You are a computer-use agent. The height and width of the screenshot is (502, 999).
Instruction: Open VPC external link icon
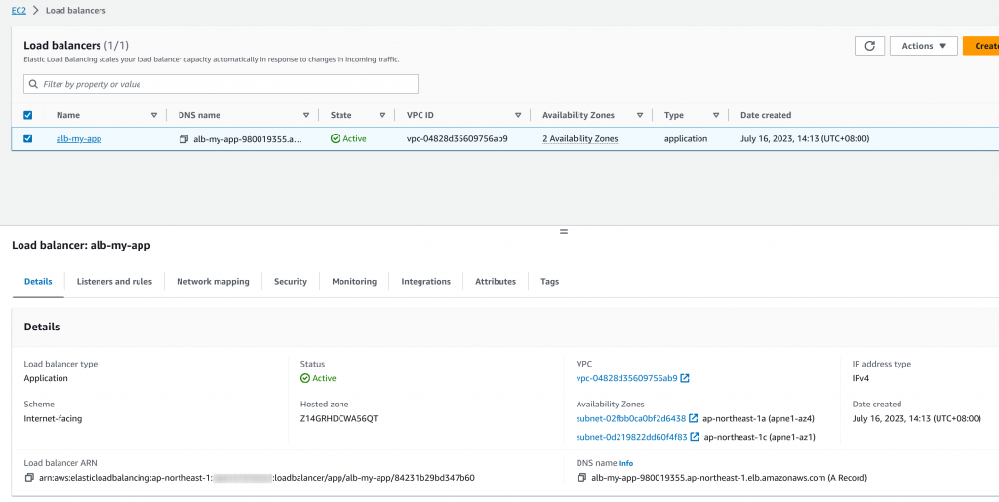(x=685, y=378)
